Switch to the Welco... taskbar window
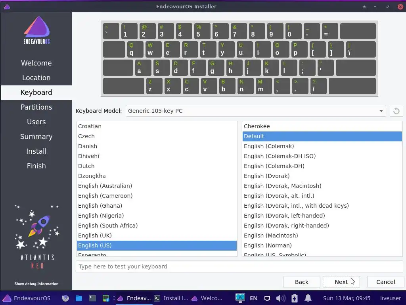This screenshot has width=406, height=305. (207, 298)
